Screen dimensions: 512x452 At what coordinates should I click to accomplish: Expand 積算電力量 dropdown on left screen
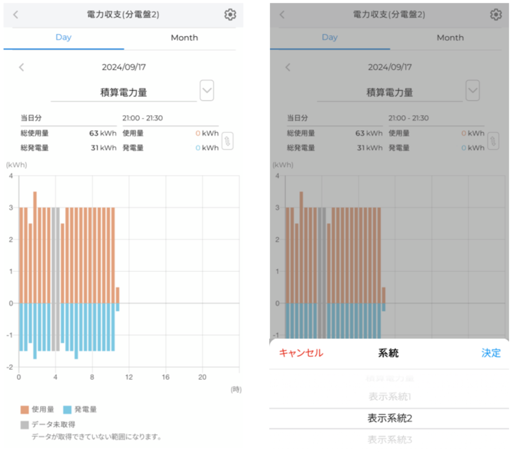pyautogui.click(x=207, y=90)
